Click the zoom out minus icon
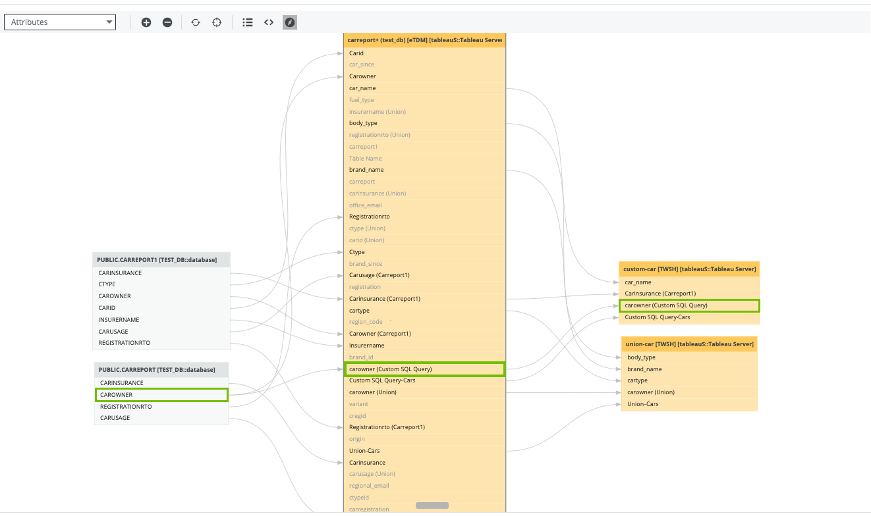Image resolution: width=871 pixels, height=516 pixels. point(167,22)
